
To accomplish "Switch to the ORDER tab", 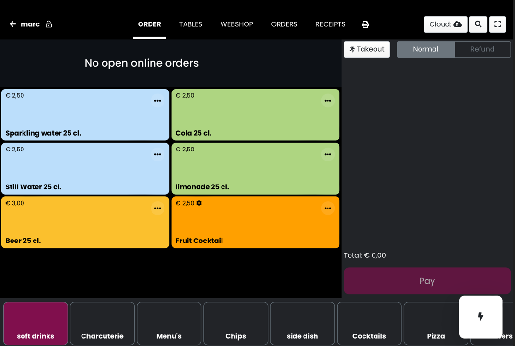I will tap(150, 24).
